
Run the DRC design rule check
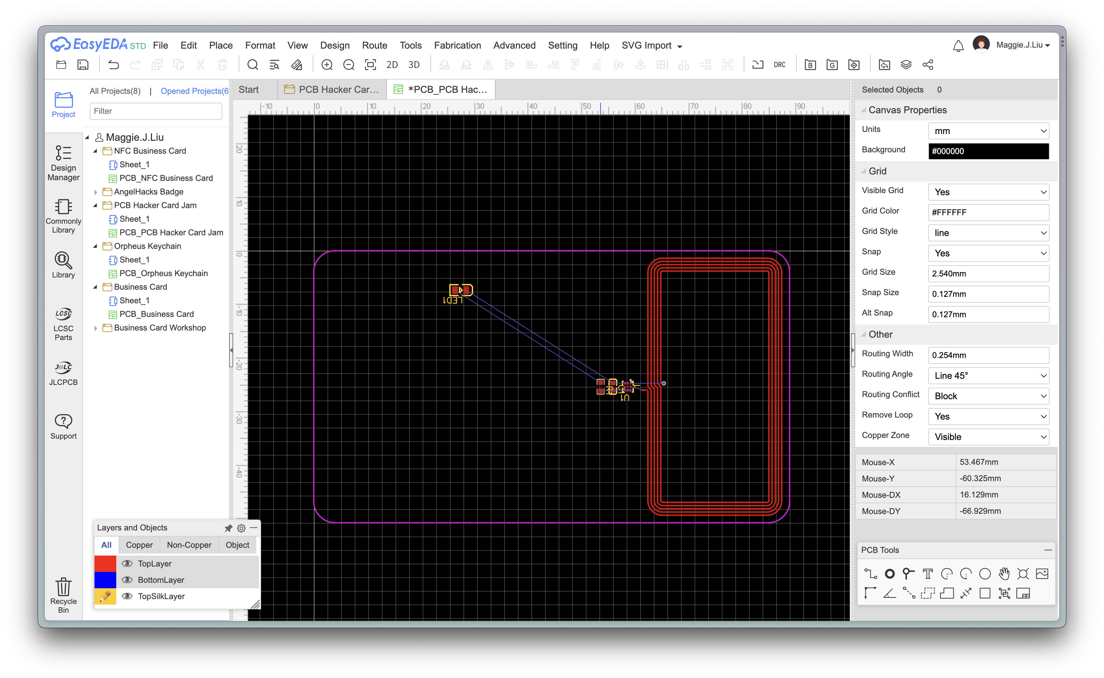click(x=779, y=65)
